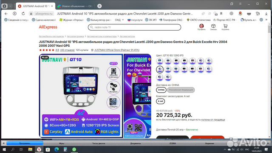Select the currently outlined QT10 8G 128G variant
The width and height of the screenshot is (272, 153).
point(160,69)
